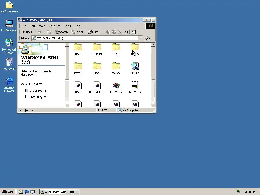Image resolution: width=260 pixels, height=195 pixels.
Task: Click file list scrollbar up arrow
Action: point(153,45)
